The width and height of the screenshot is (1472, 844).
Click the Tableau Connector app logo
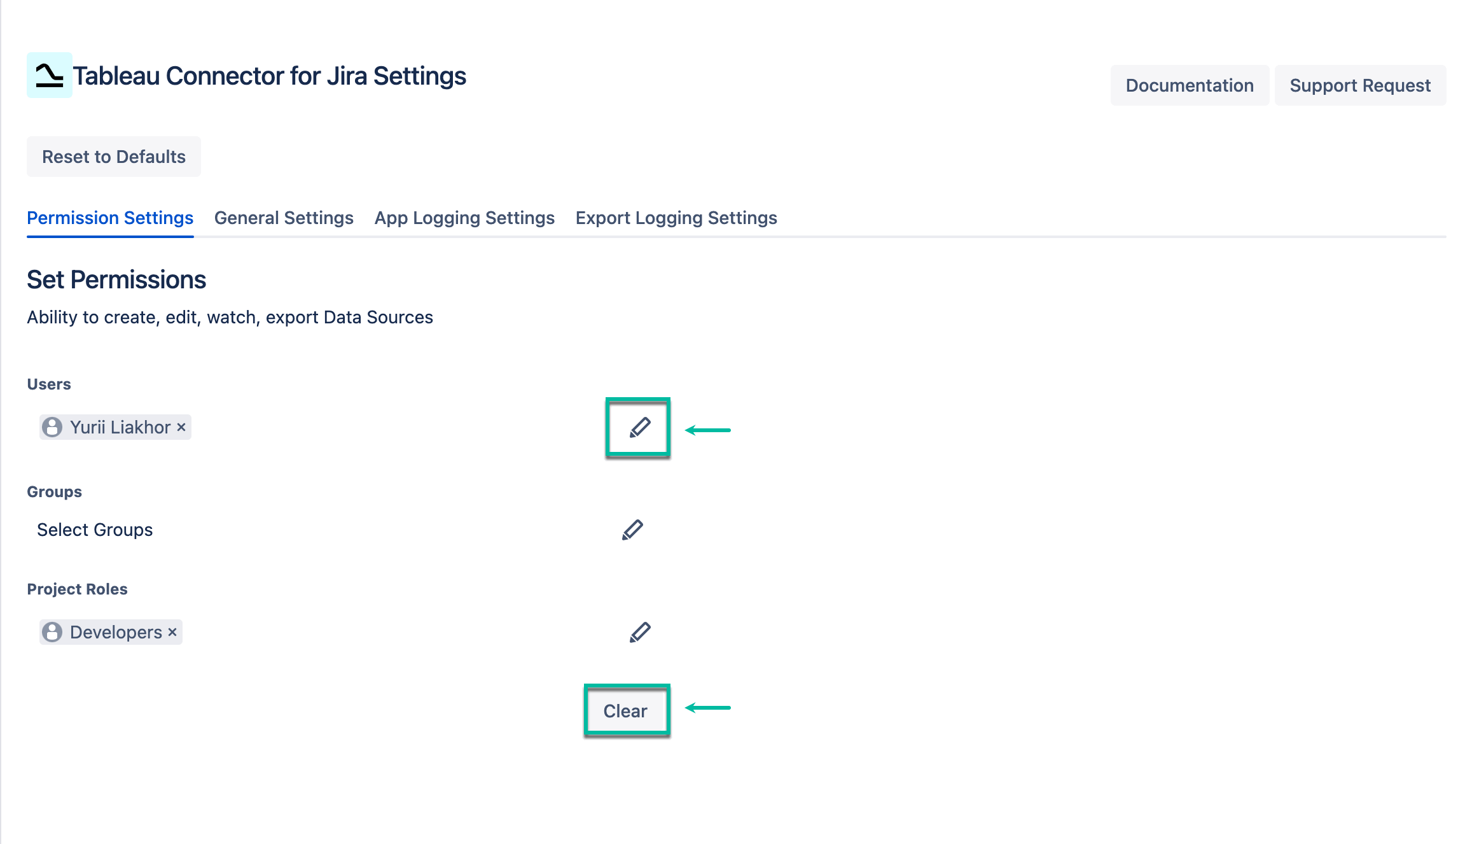(49, 76)
